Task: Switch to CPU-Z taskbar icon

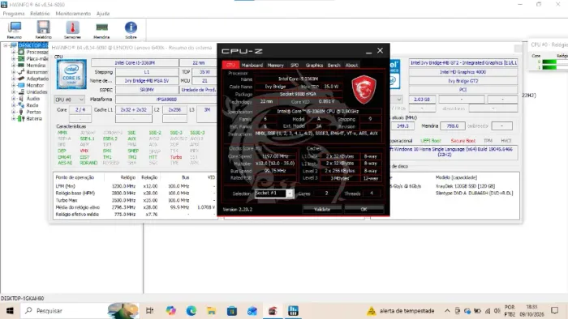Action: pyautogui.click(x=273, y=311)
